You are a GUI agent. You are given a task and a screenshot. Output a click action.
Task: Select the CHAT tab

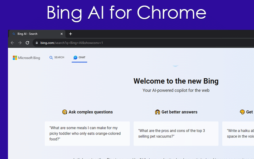79,57
